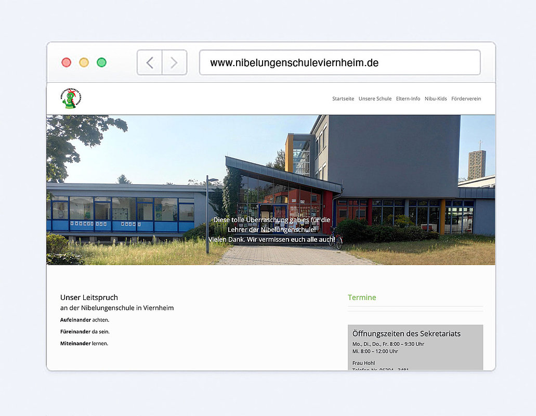536x416 pixels.
Task: Click the green Termine heading
Action: pyautogui.click(x=362, y=297)
